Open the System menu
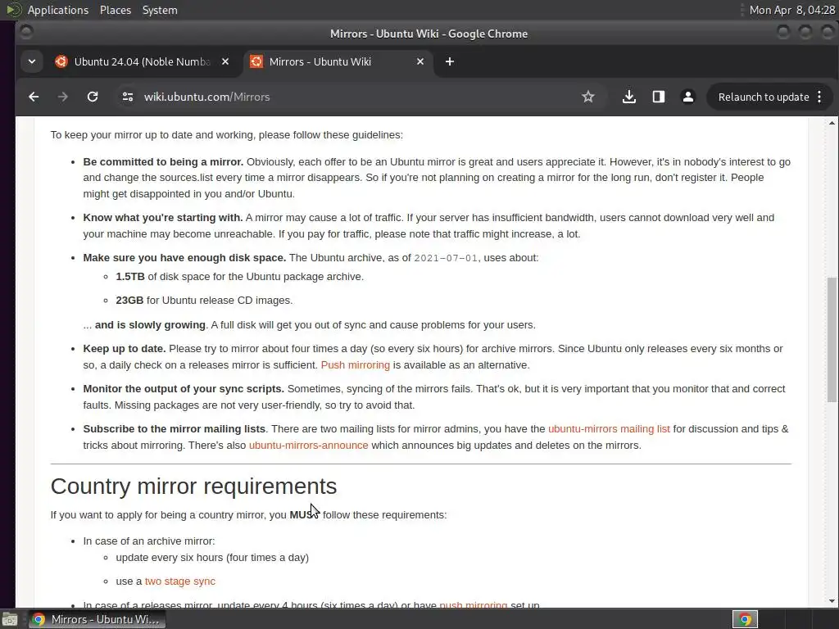Image resolution: width=839 pixels, height=629 pixels. pyautogui.click(x=160, y=10)
